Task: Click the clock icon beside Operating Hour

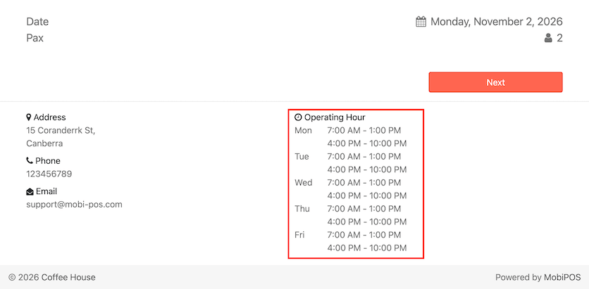Action: pyautogui.click(x=298, y=117)
